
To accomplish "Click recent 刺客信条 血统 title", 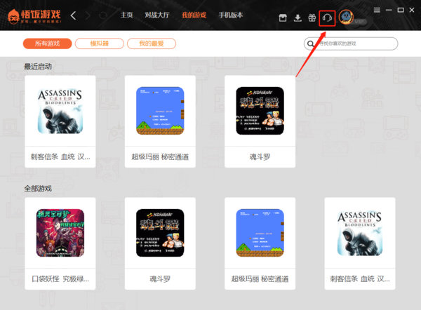I will (x=60, y=156).
